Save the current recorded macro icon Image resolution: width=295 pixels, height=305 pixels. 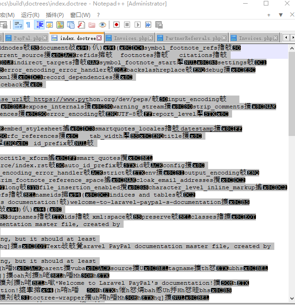point(158,25)
